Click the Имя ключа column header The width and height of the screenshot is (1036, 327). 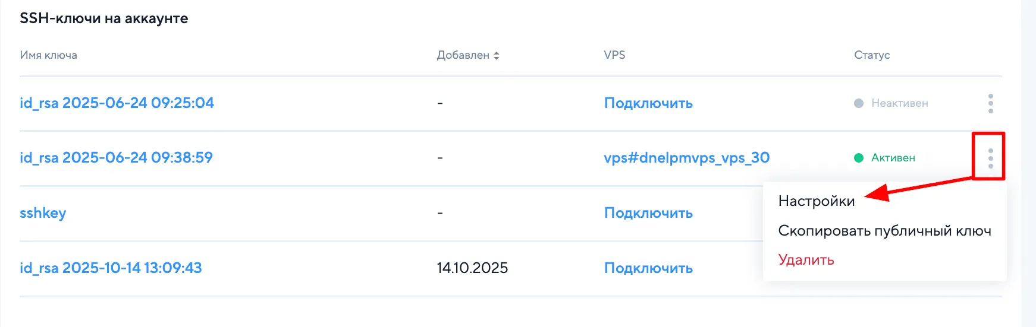tap(48, 55)
